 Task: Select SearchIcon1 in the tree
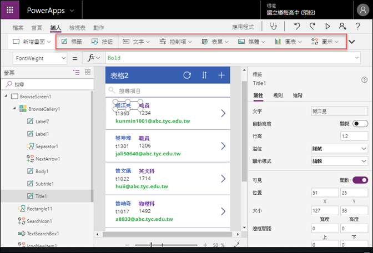[x=39, y=221]
